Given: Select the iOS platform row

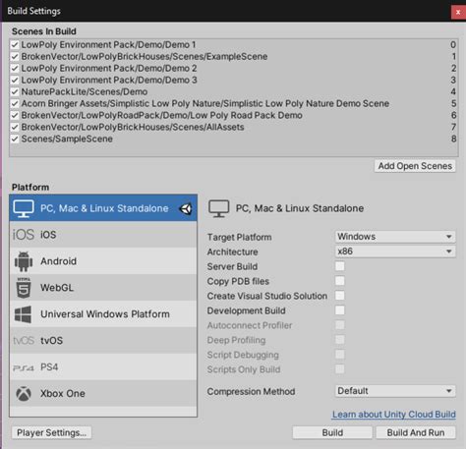Looking at the screenshot, I should point(103,235).
